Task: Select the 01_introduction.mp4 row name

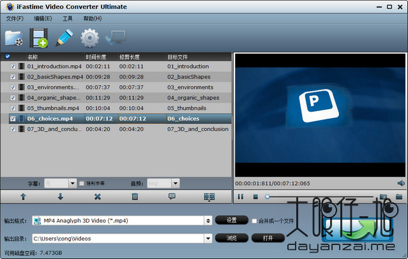Action: pos(54,66)
